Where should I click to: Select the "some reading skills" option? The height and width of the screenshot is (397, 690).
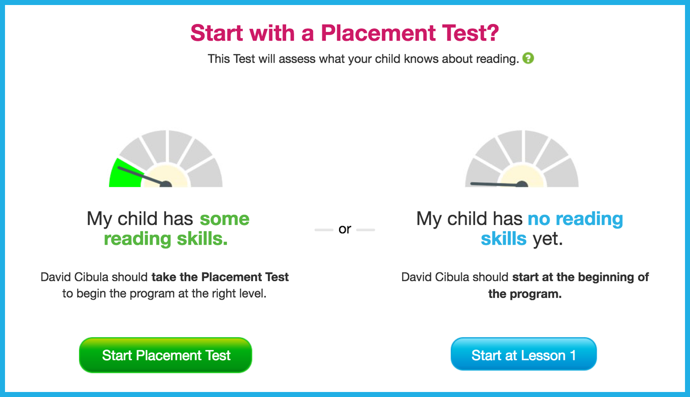click(x=166, y=228)
